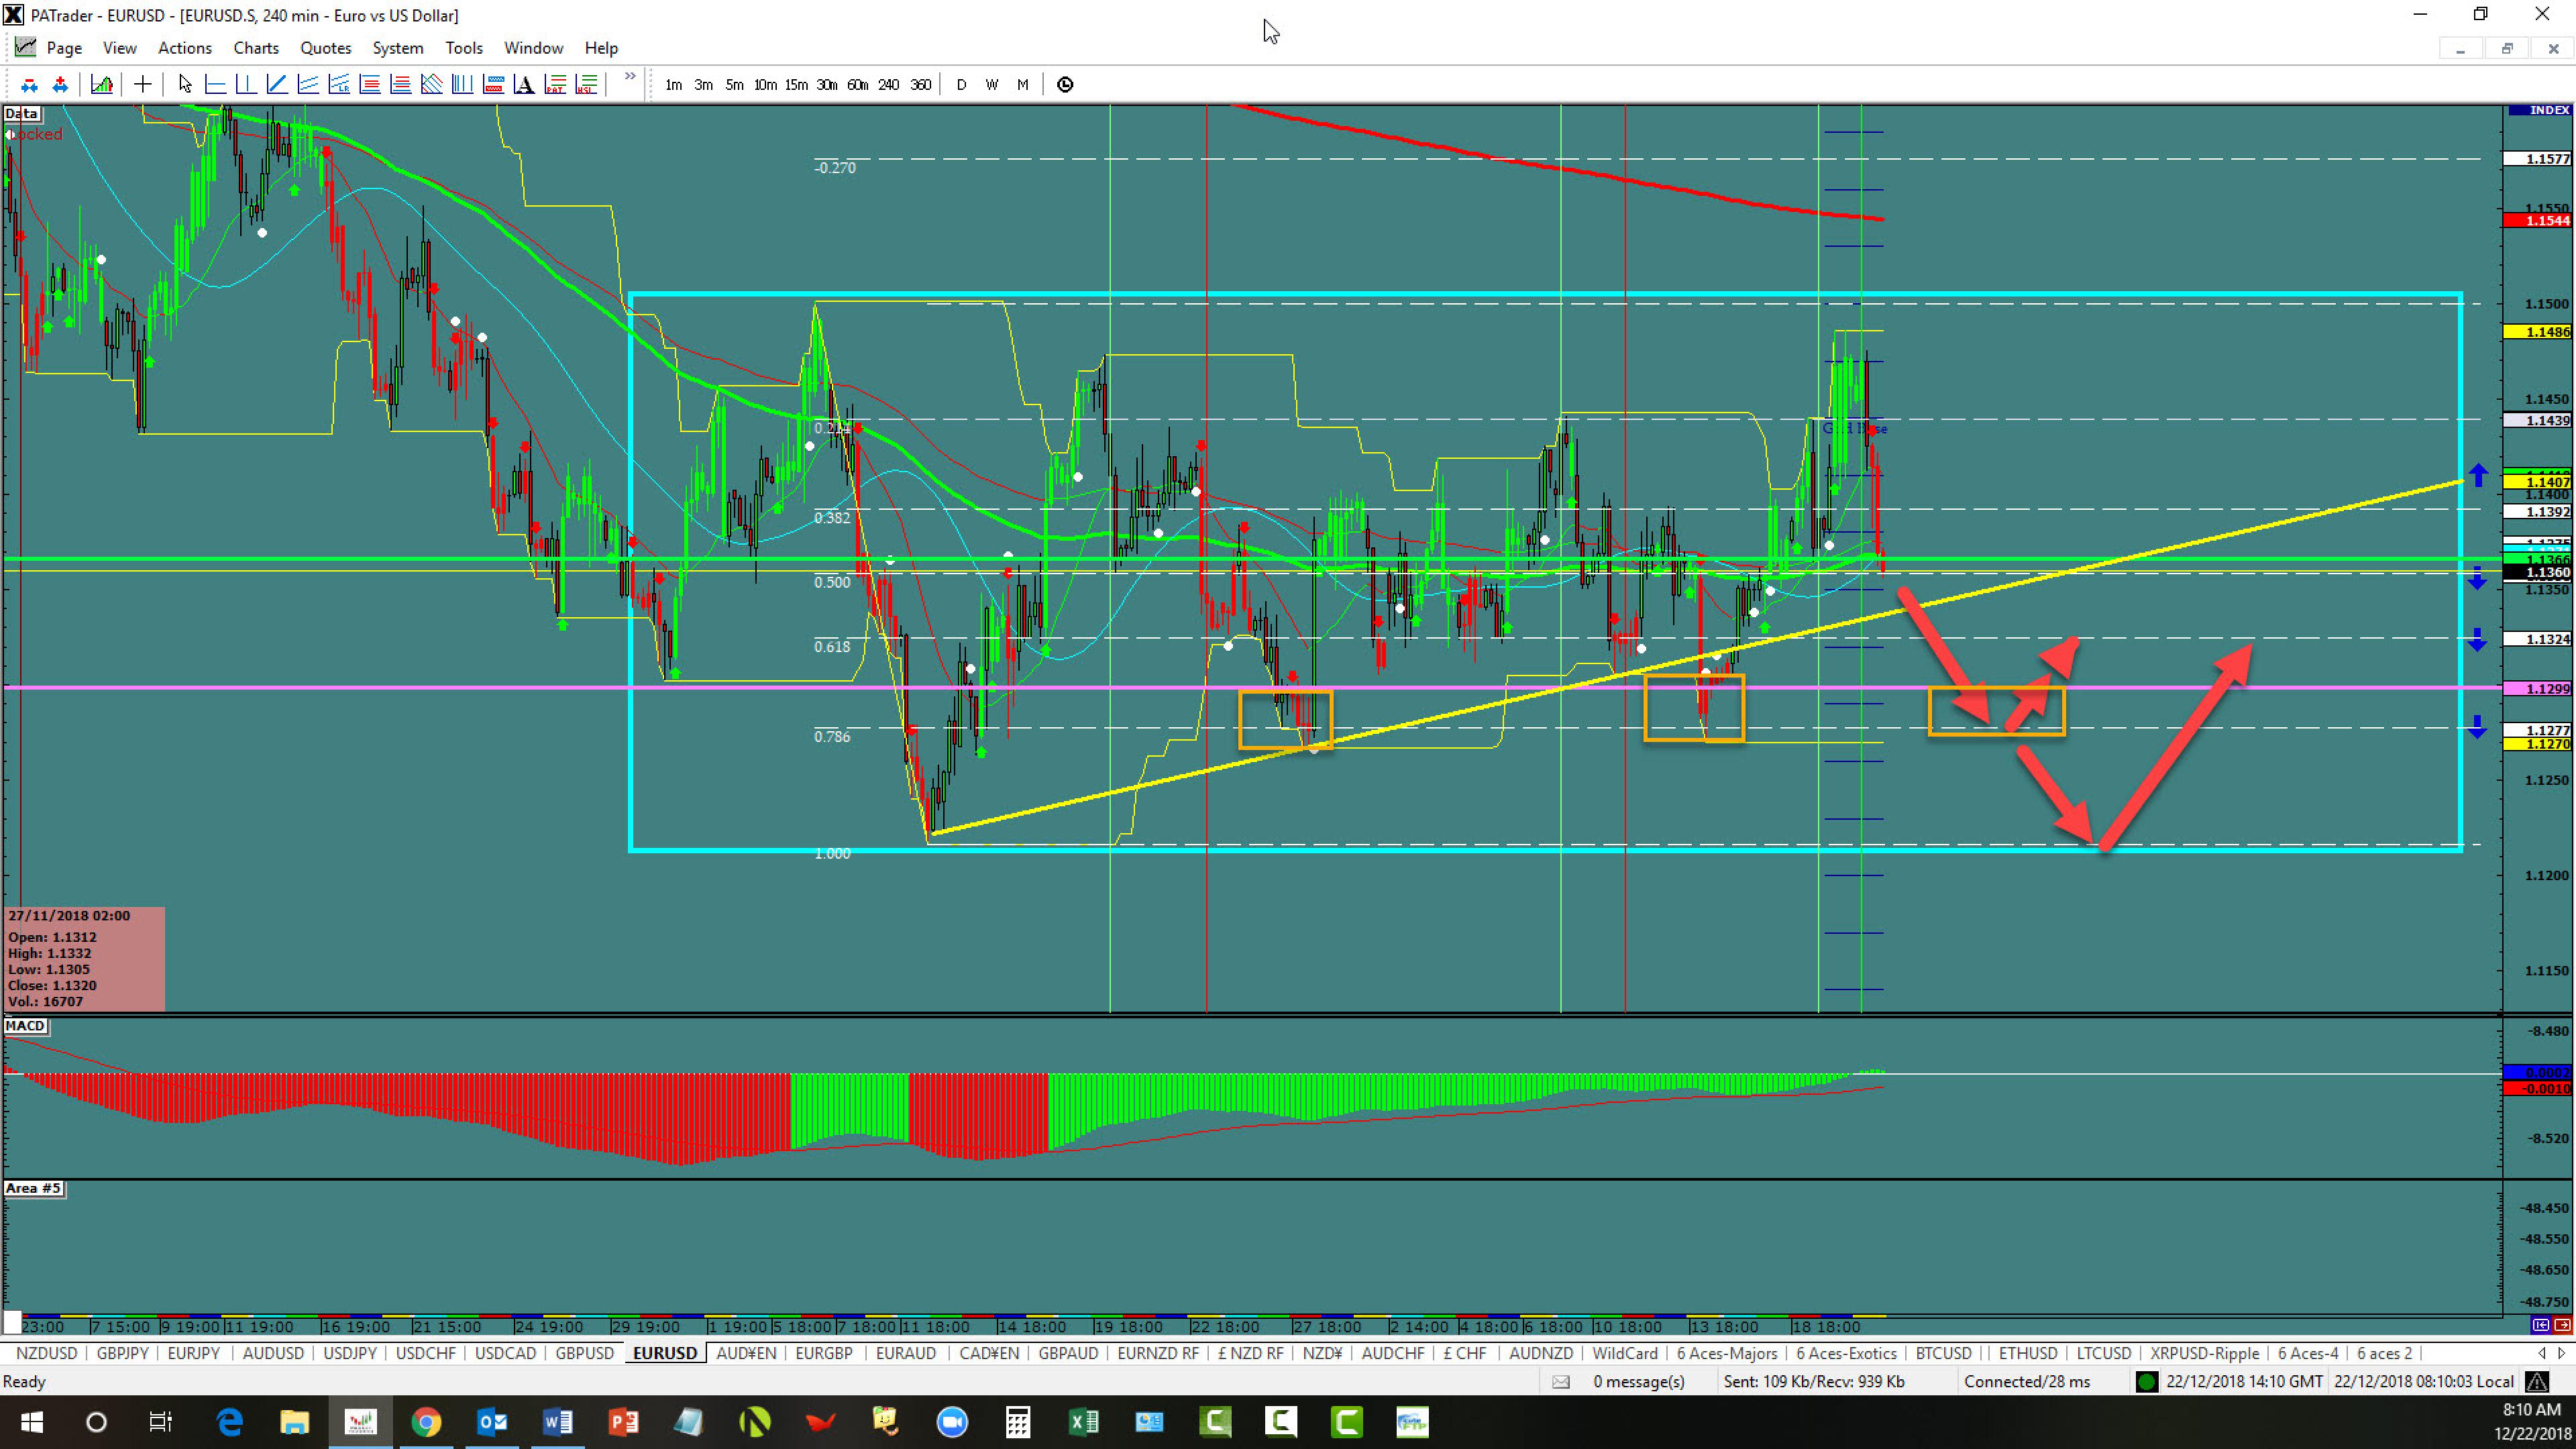Select the blue-red rectangle zones tool

pos(493,85)
